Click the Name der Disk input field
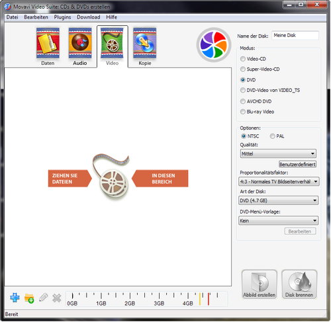The width and height of the screenshot is (331, 322). [x=295, y=35]
